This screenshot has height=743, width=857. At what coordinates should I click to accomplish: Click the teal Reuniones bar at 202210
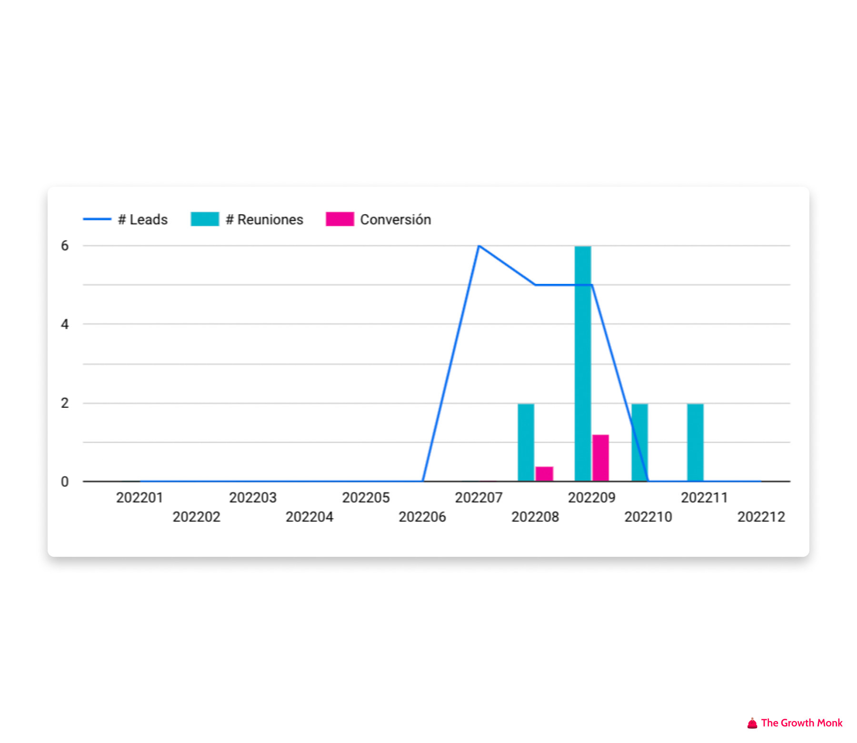(x=639, y=442)
